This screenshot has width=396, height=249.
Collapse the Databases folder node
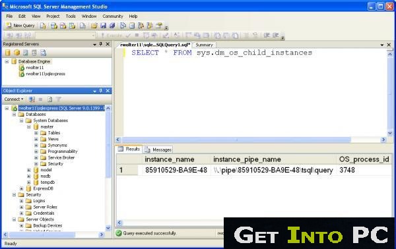coord(14,115)
